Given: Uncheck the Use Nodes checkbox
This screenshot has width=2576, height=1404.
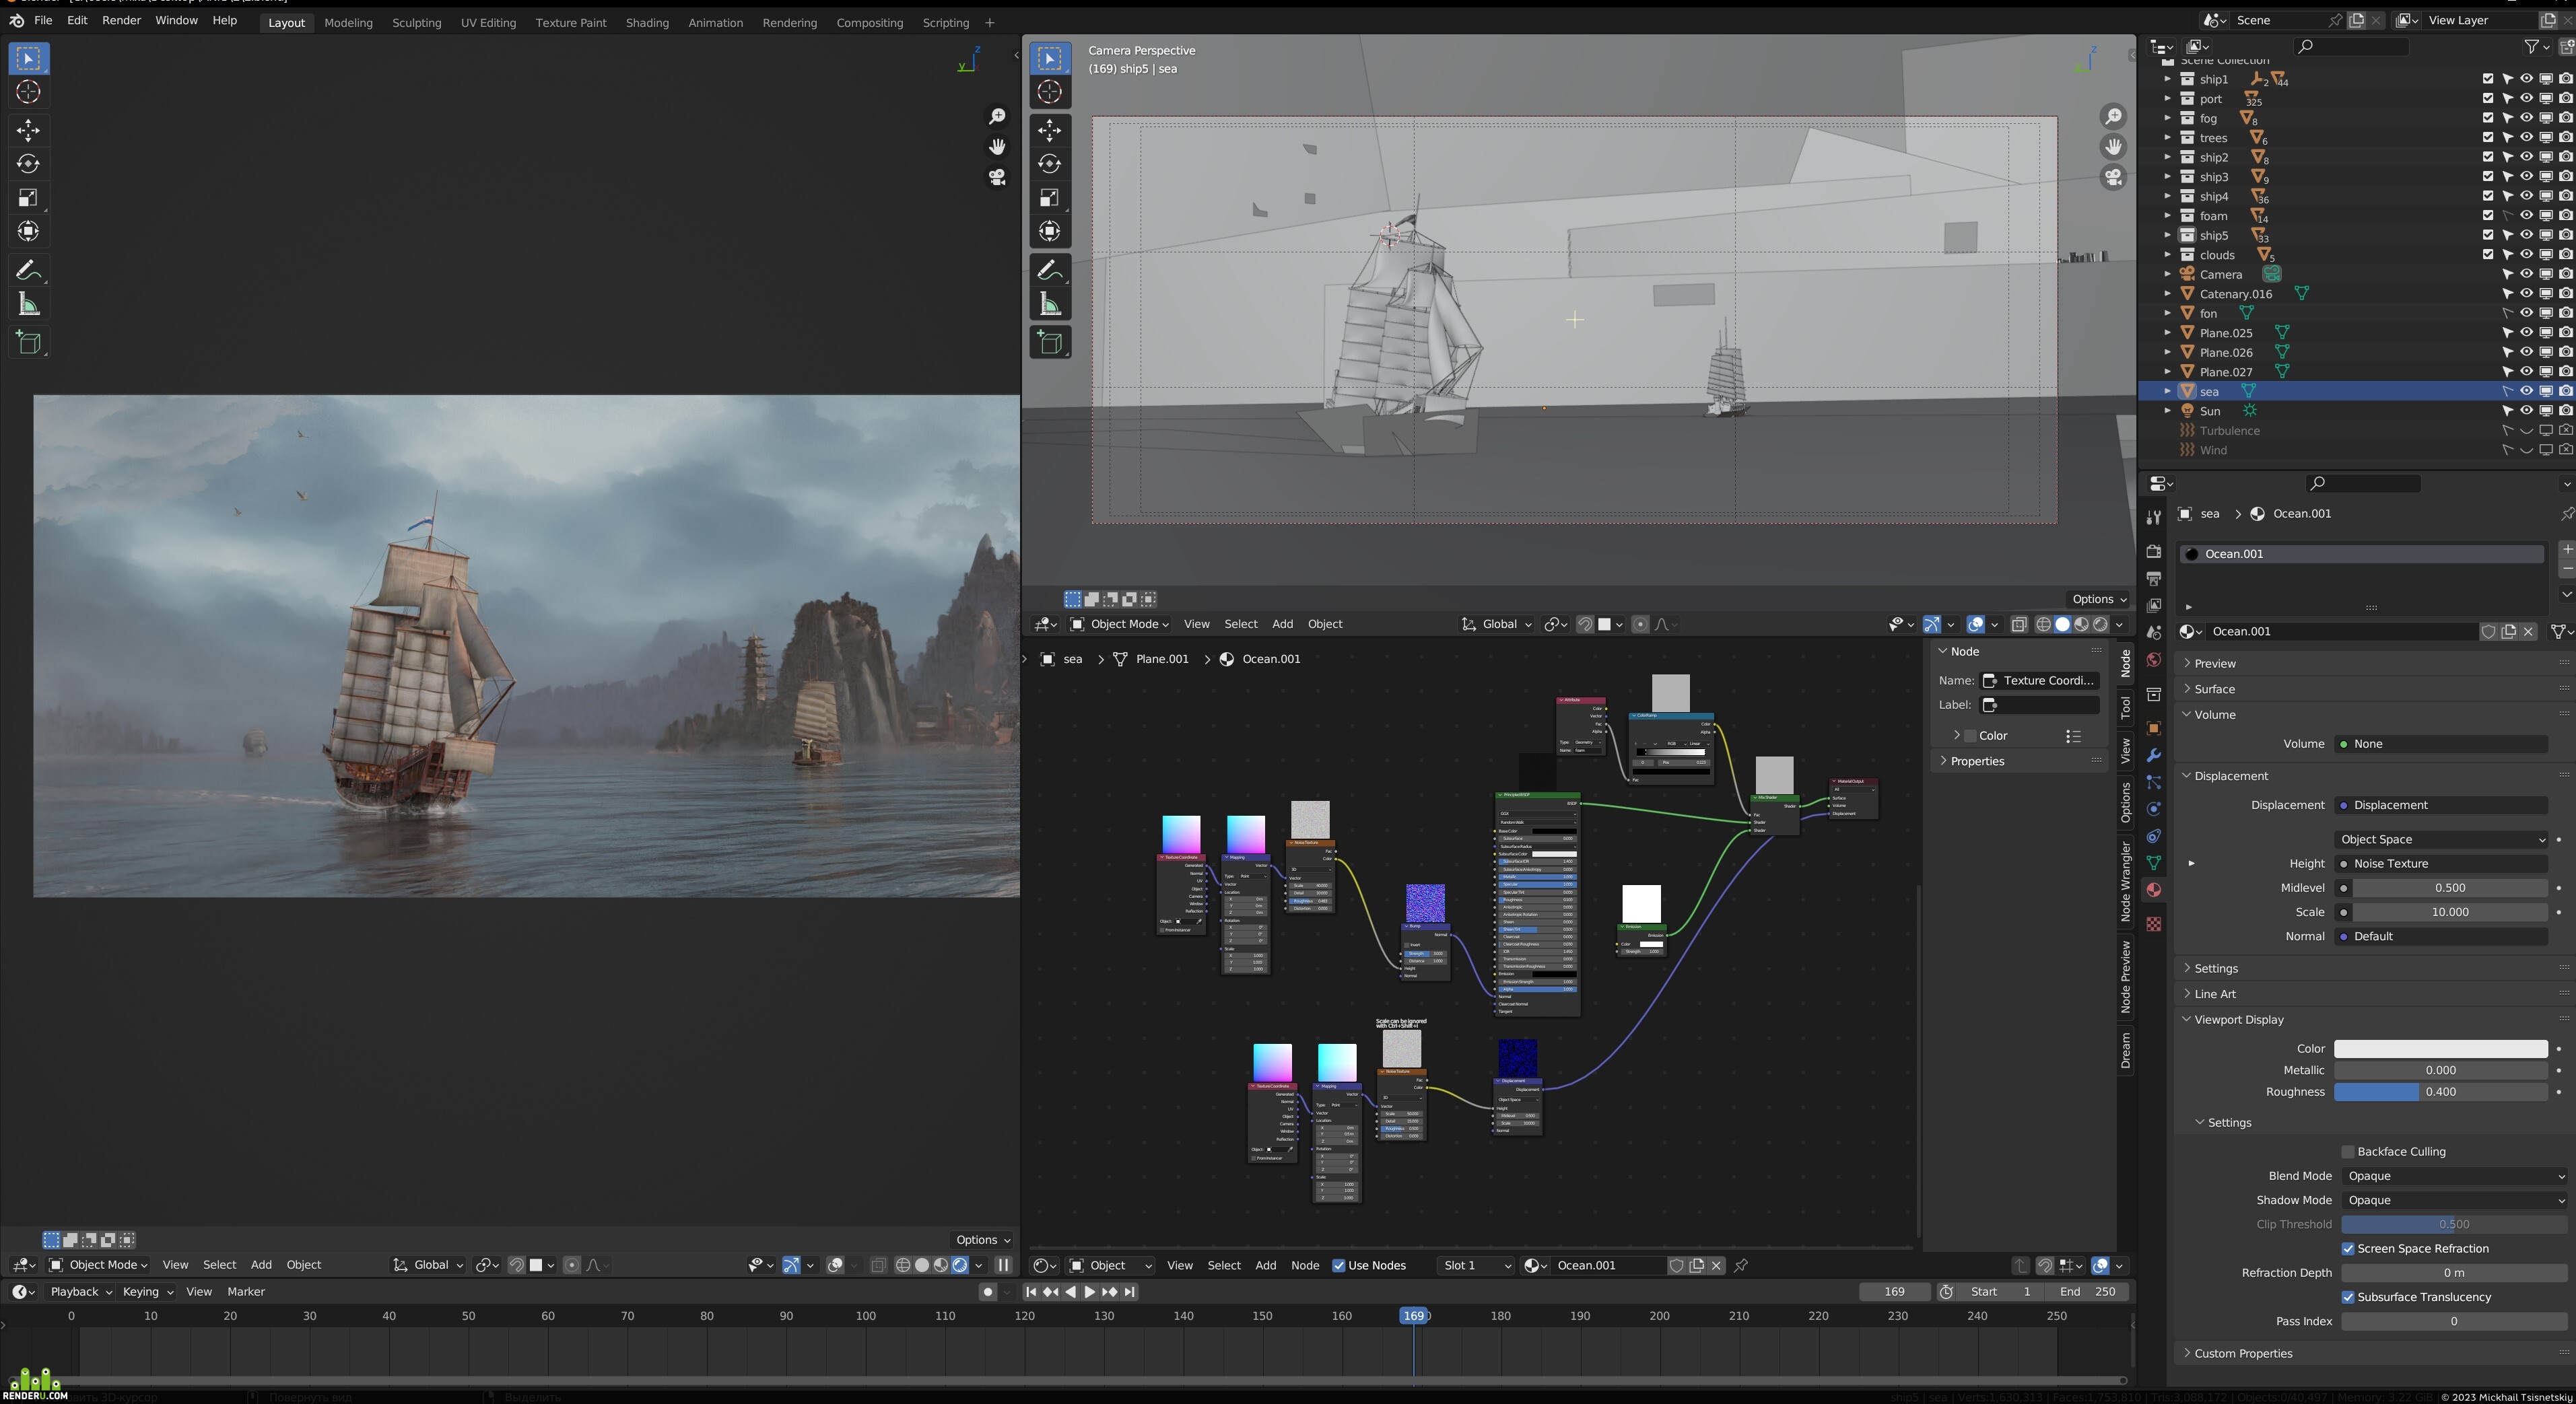Looking at the screenshot, I should click(1338, 1265).
